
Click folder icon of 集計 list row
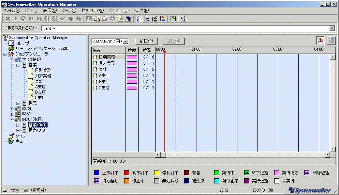click(x=95, y=69)
